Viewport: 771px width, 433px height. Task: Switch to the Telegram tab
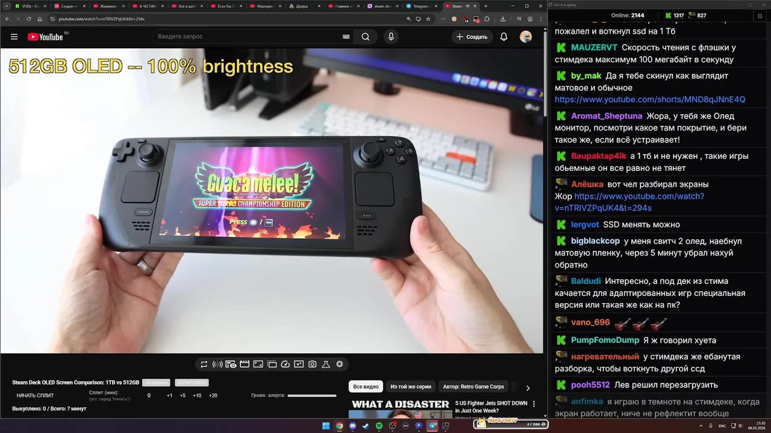tap(421, 6)
